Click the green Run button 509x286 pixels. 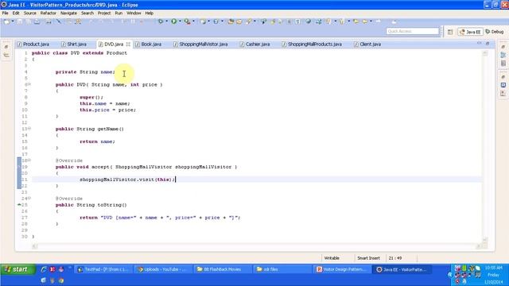pyautogui.click(x=174, y=21)
